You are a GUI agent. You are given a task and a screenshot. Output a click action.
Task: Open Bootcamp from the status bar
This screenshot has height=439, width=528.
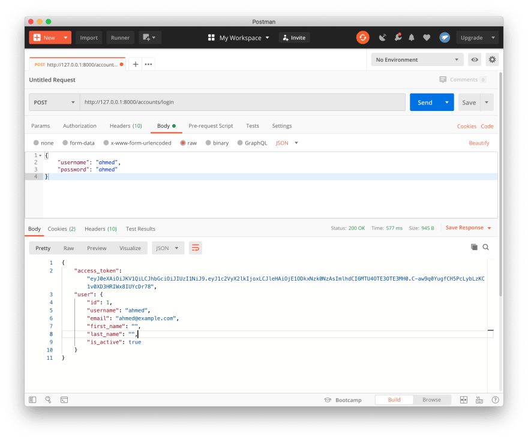tap(343, 400)
